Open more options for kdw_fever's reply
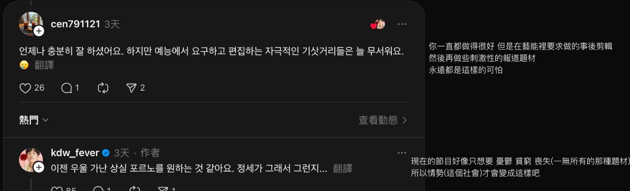The image size is (630, 191). (402, 152)
